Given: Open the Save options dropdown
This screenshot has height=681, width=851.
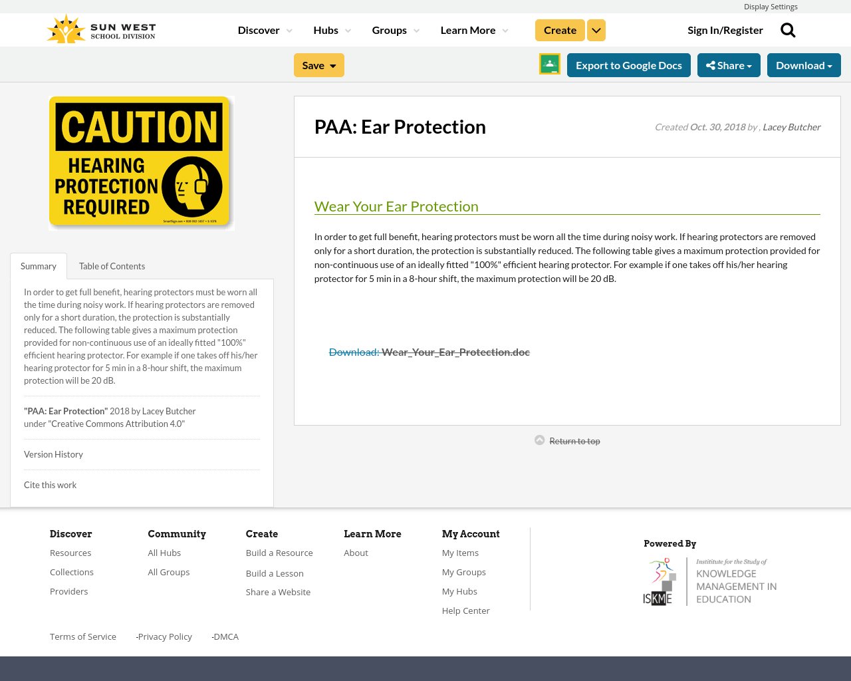Looking at the screenshot, I should pos(318,65).
